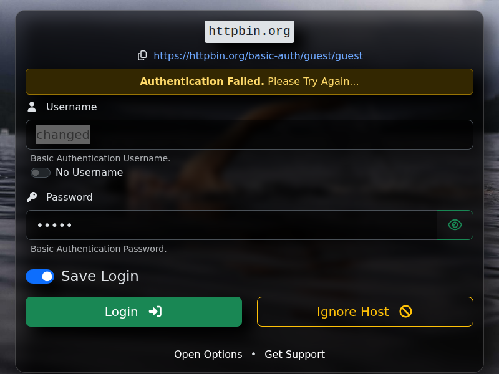Click the username person icon
Image resolution: width=499 pixels, height=374 pixels.
tap(31, 106)
